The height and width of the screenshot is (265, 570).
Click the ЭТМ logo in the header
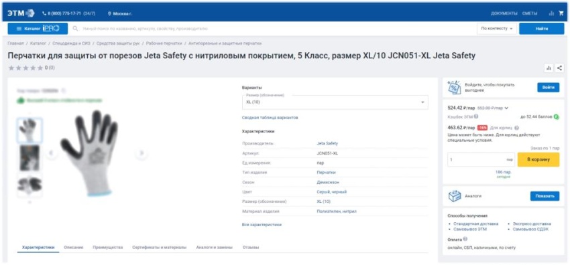[x=21, y=13]
